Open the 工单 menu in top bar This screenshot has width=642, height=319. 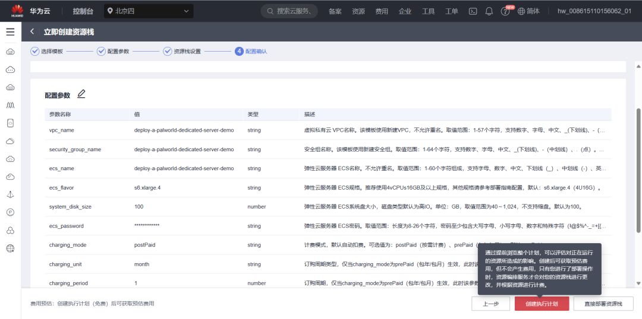tap(452, 11)
